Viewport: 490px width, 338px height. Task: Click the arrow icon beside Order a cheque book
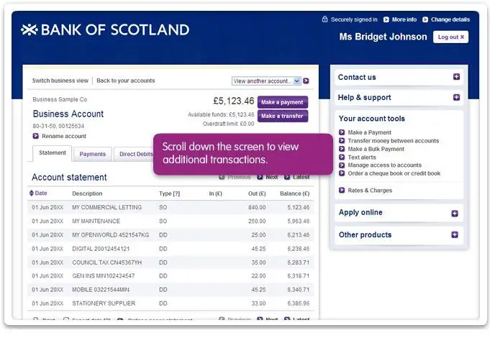click(342, 173)
